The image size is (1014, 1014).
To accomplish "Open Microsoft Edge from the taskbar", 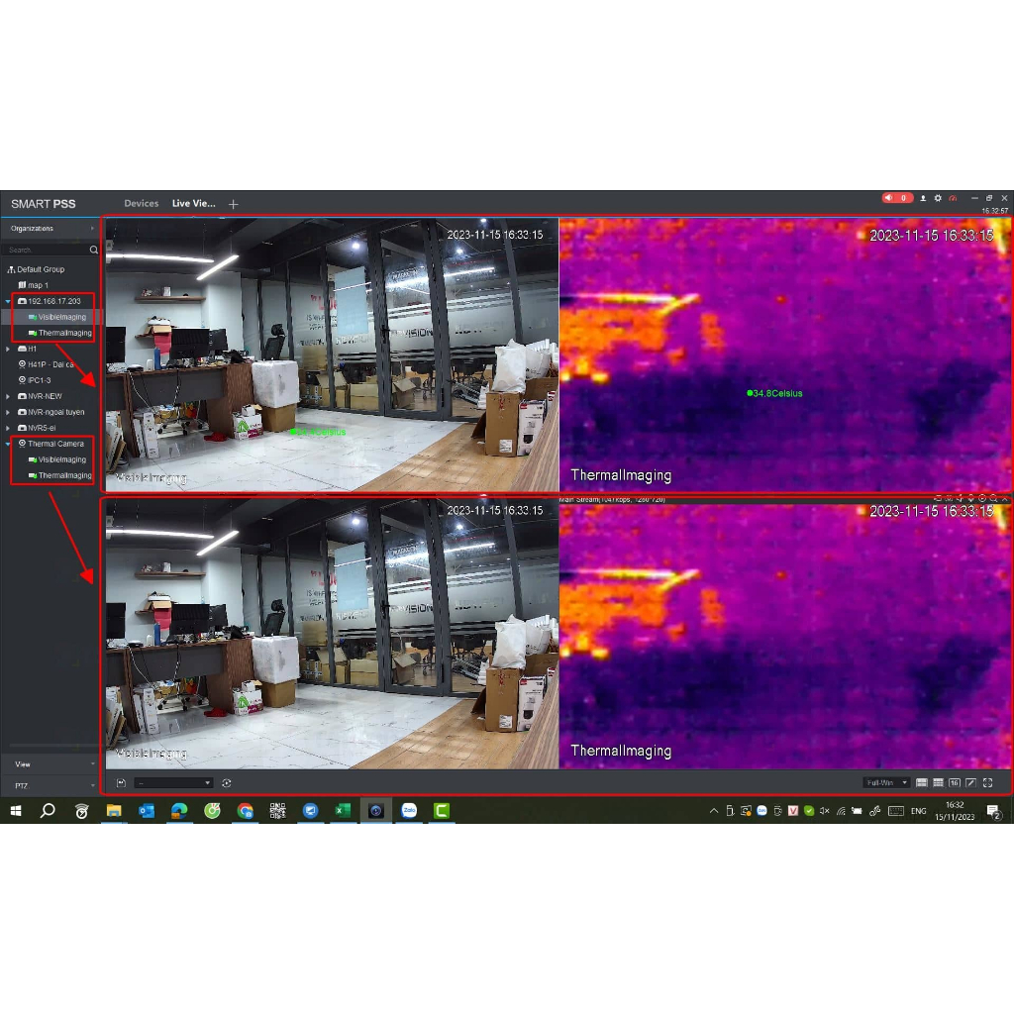I will coord(179,811).
